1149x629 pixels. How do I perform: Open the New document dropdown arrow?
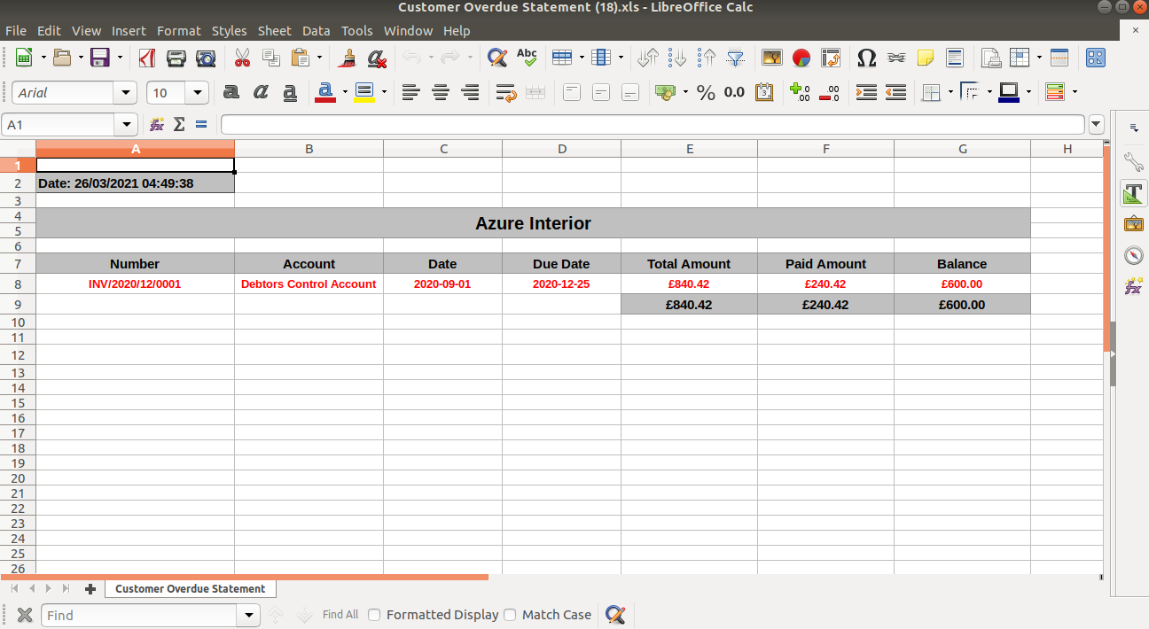tap(42, 58)
